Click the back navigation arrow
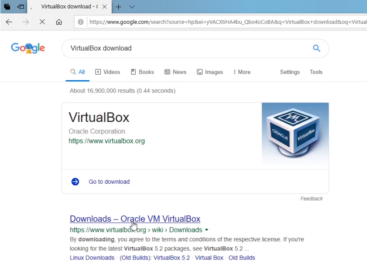Screen dimensions: 367x269 point(9,22)
